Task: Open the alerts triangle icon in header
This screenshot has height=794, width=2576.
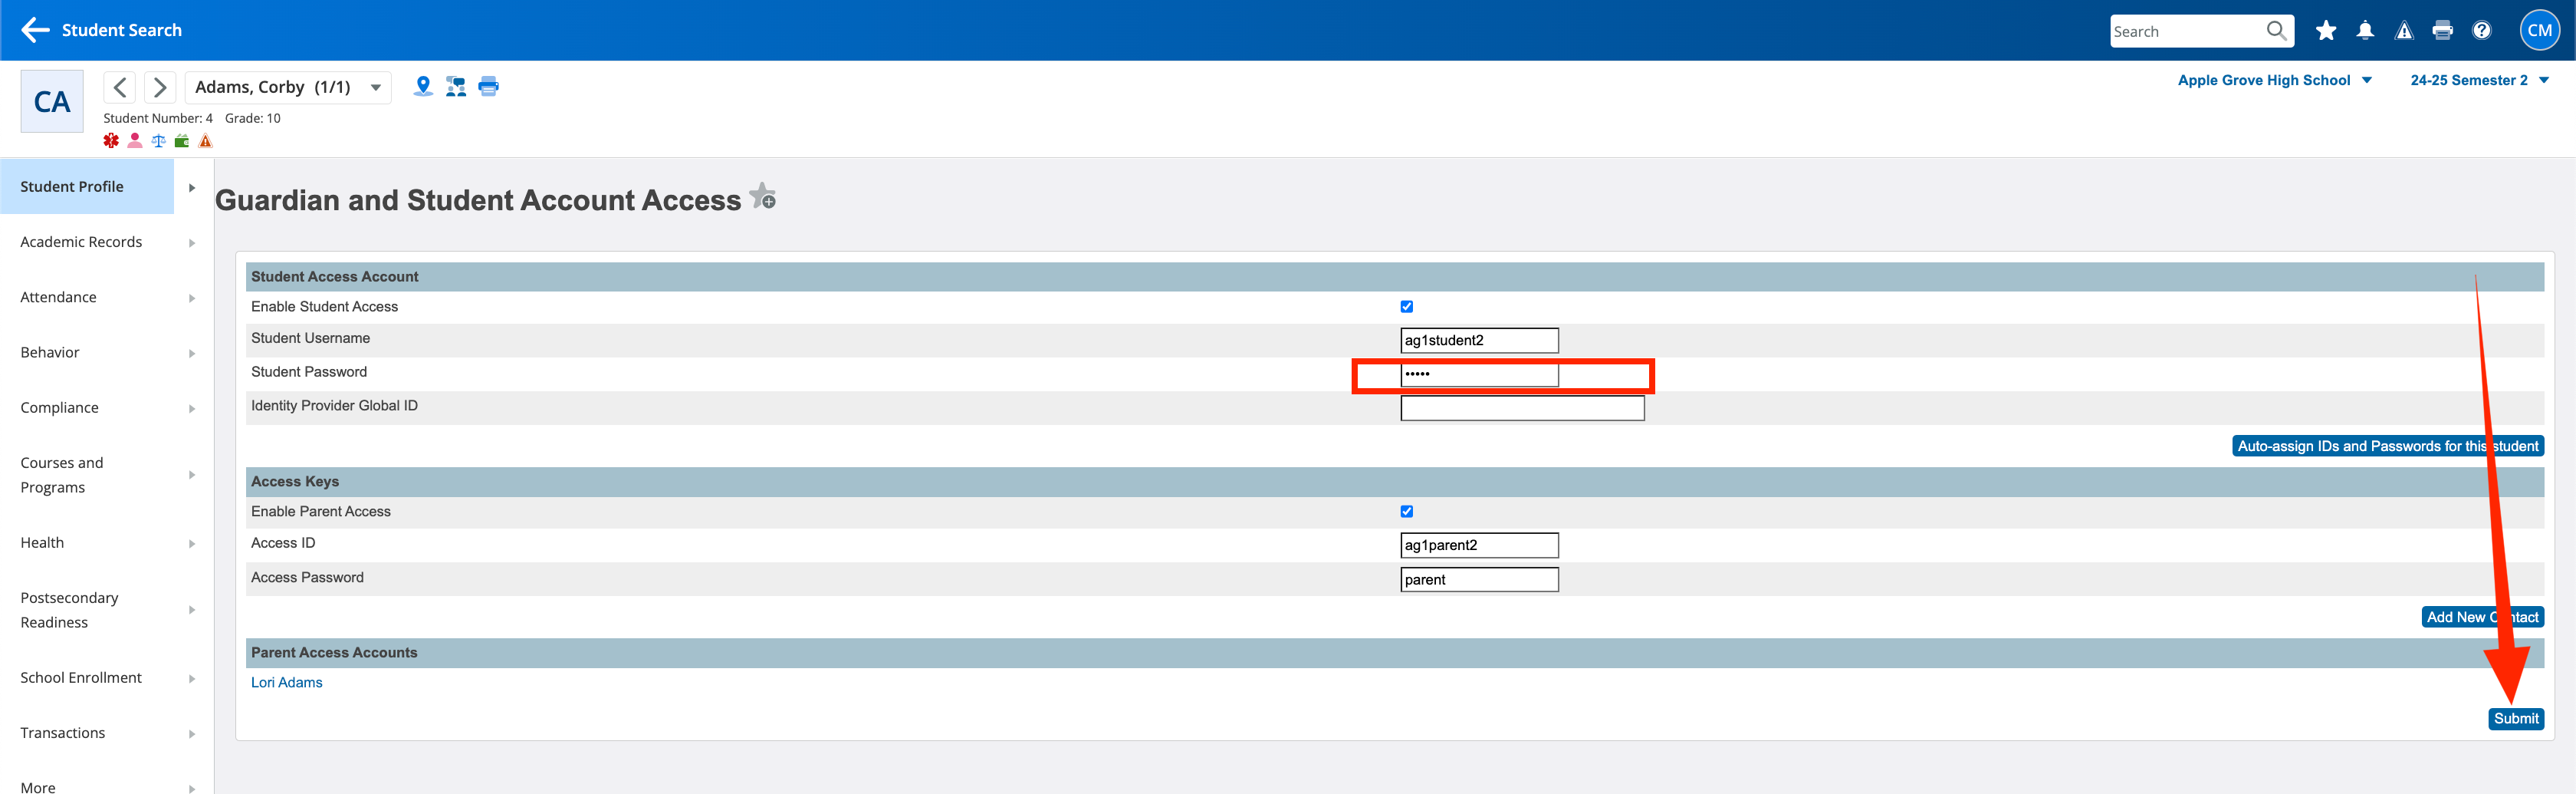Action: (x=2404, y=31)
